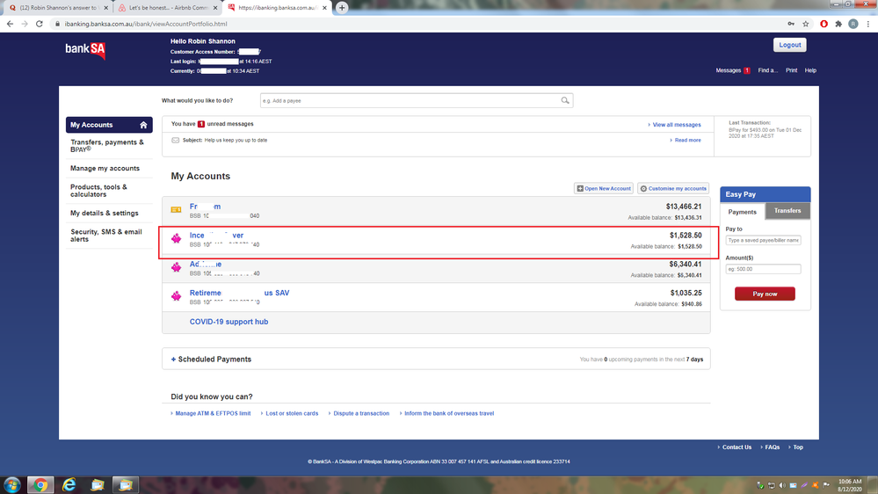Click the search magnifier icon

[x=565, y=101]
